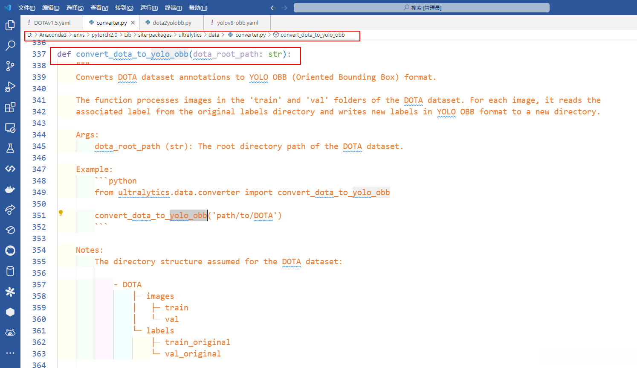Click the VS Code logo in title bar
637x368 pixels.
coord(8,8)
